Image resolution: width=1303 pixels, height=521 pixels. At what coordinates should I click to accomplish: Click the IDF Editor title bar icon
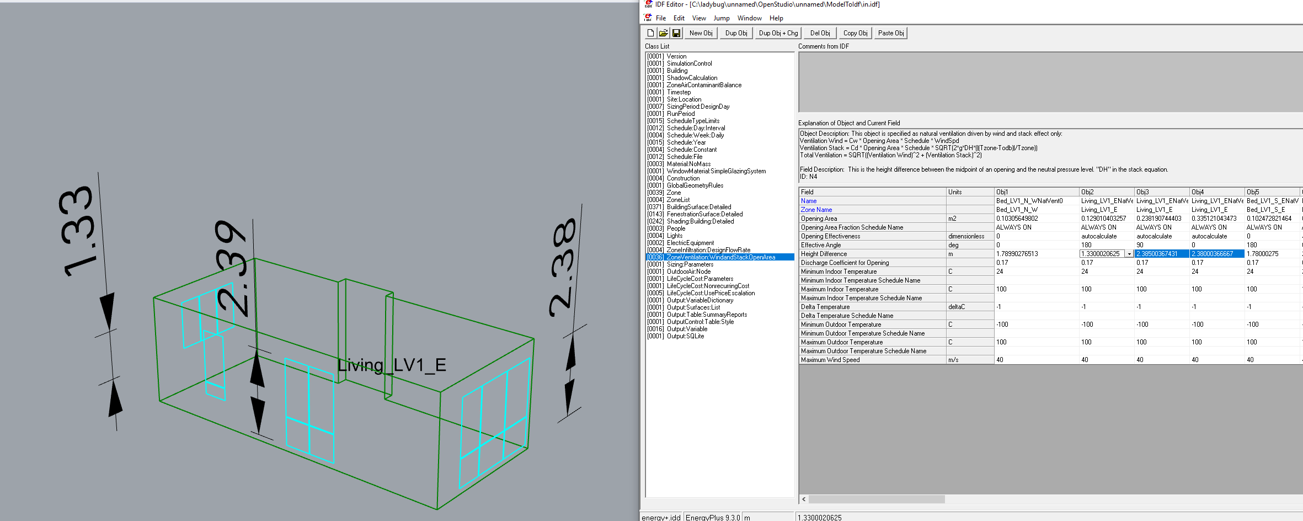tap(648, 4)
